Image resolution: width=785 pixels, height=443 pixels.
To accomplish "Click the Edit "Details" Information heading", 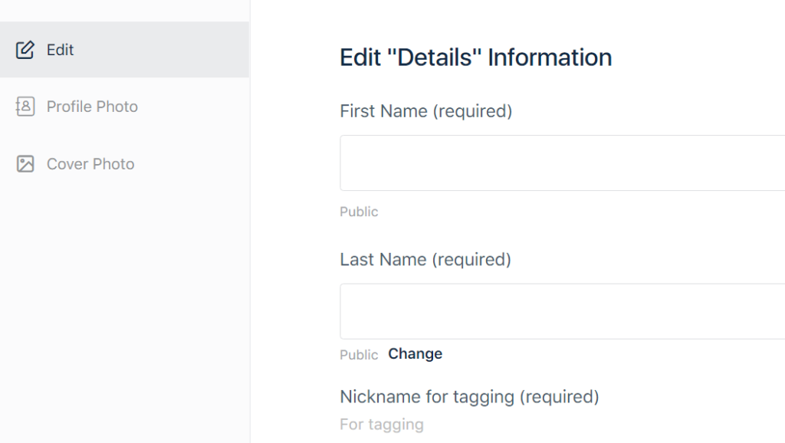I will (475, 57).
